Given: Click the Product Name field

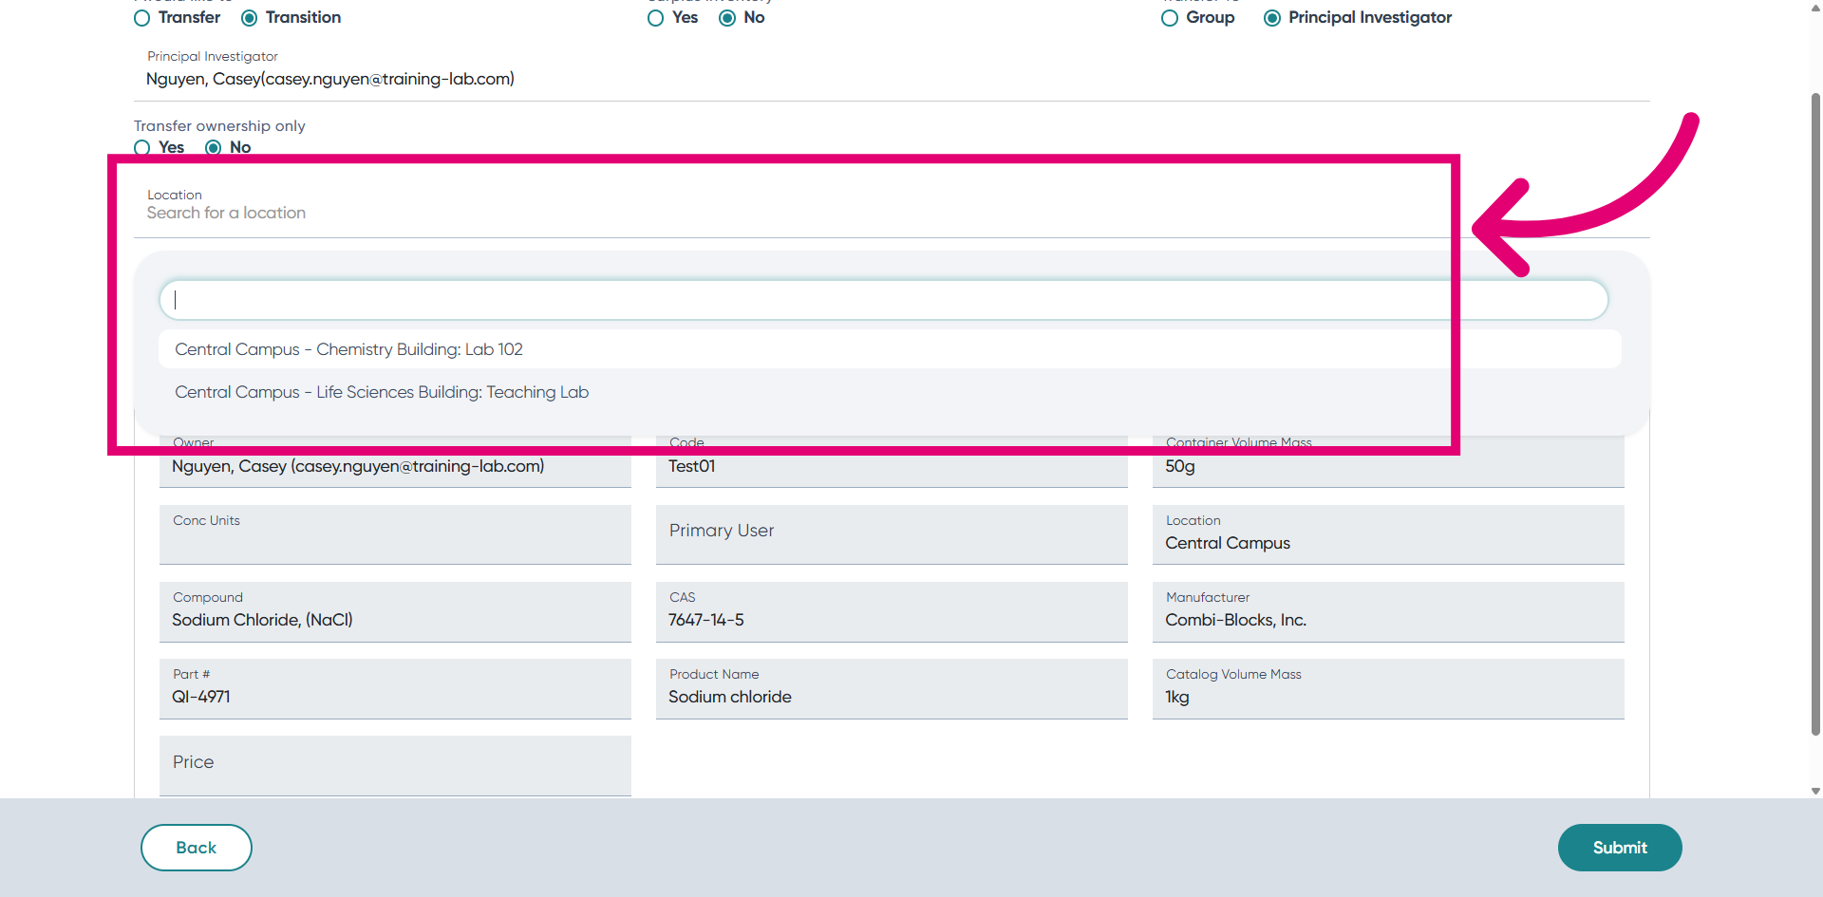Looking at the screenshot, I should coord(892,688).
